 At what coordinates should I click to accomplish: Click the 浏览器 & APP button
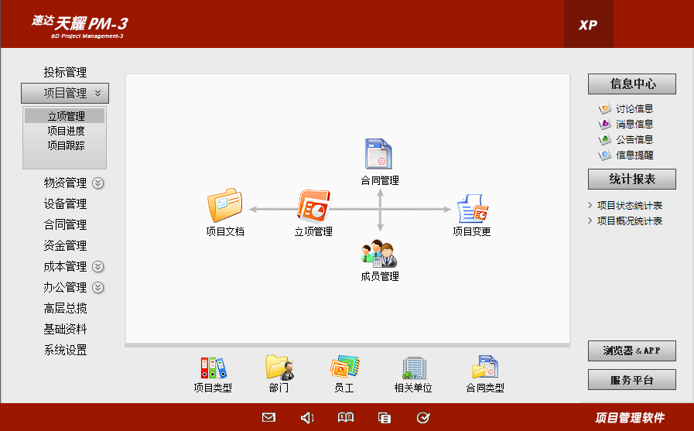coord(631,351)
